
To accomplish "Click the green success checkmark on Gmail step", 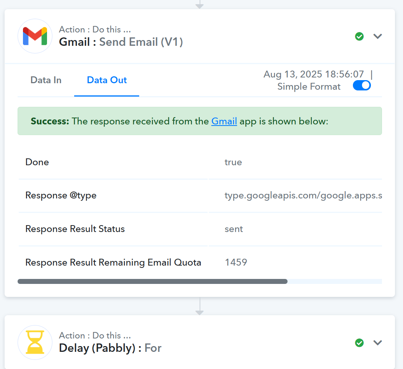I will click(359, 36).
